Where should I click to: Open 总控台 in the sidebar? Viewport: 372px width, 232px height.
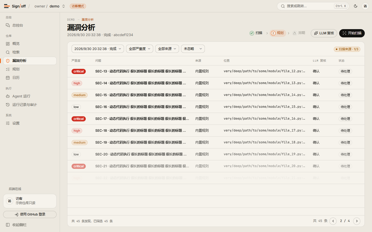(x=30, y=25)
